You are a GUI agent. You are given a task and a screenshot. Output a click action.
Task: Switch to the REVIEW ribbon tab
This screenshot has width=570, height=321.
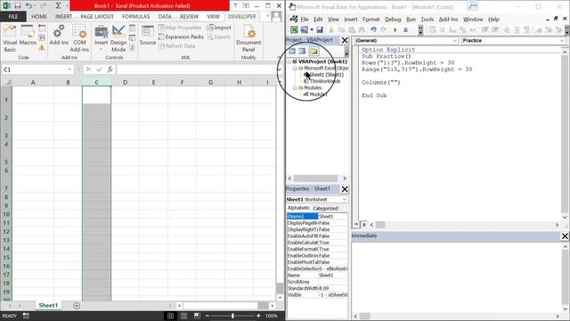pyautogui.click(x=189, y=17)
